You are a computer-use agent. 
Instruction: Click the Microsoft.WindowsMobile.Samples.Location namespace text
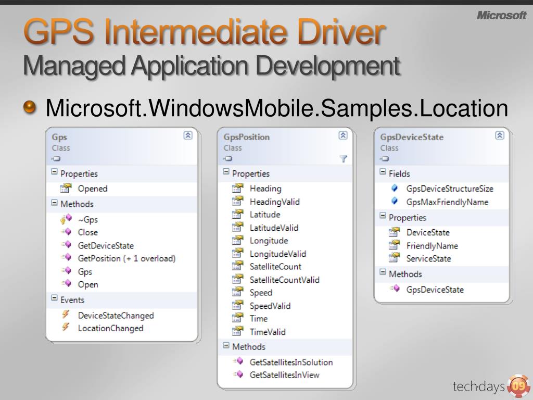click(277, 108)
